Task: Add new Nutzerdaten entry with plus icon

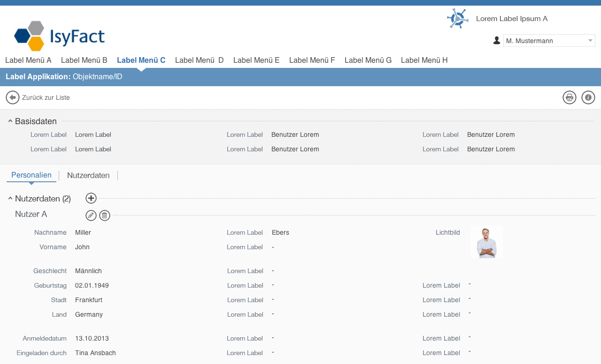Action: coord(91,198)
